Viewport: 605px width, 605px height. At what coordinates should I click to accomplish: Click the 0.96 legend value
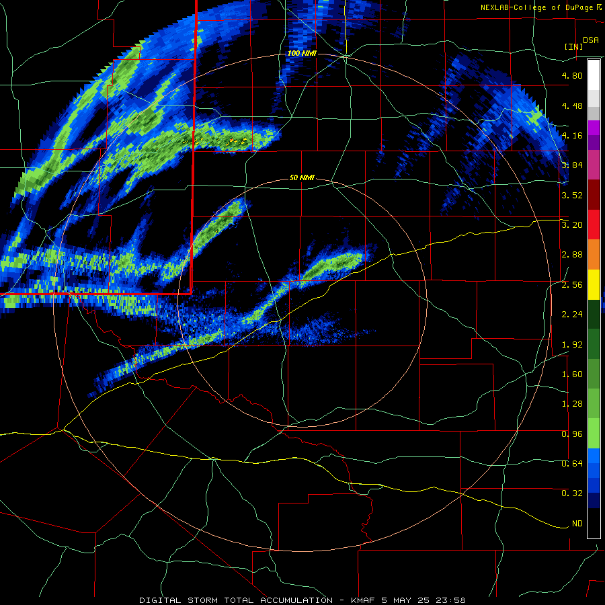coord(572,434)
